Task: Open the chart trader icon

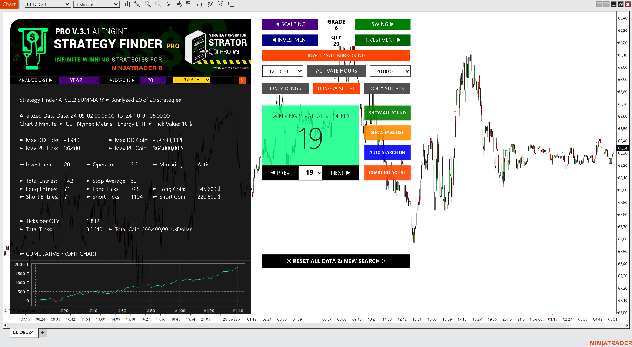Action: pos(189,4)
